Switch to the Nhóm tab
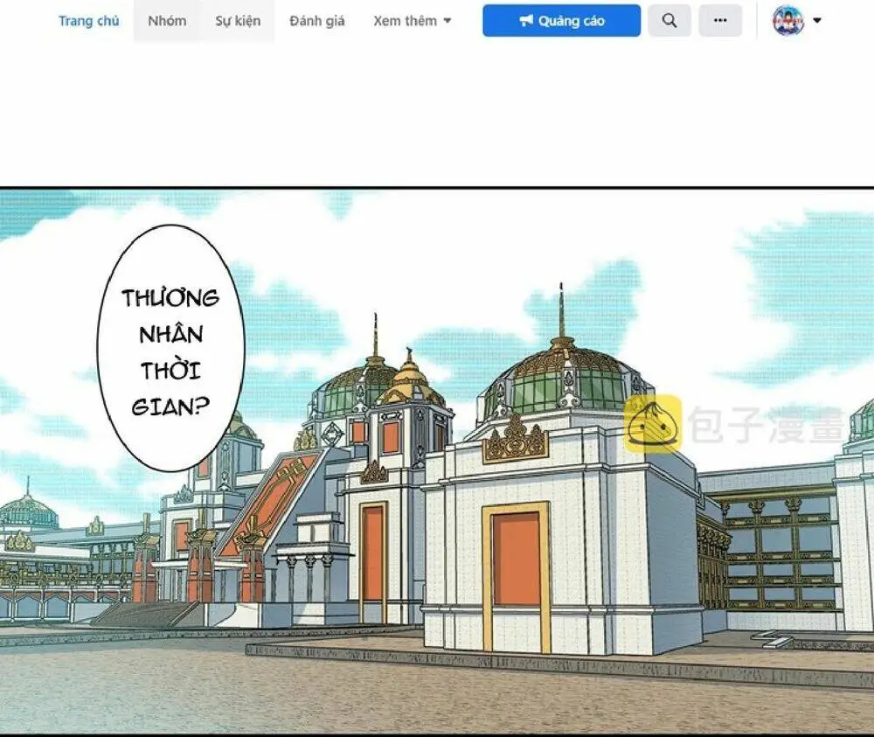The height and width of the screenshot is (737, 874). tap(167, 21)
